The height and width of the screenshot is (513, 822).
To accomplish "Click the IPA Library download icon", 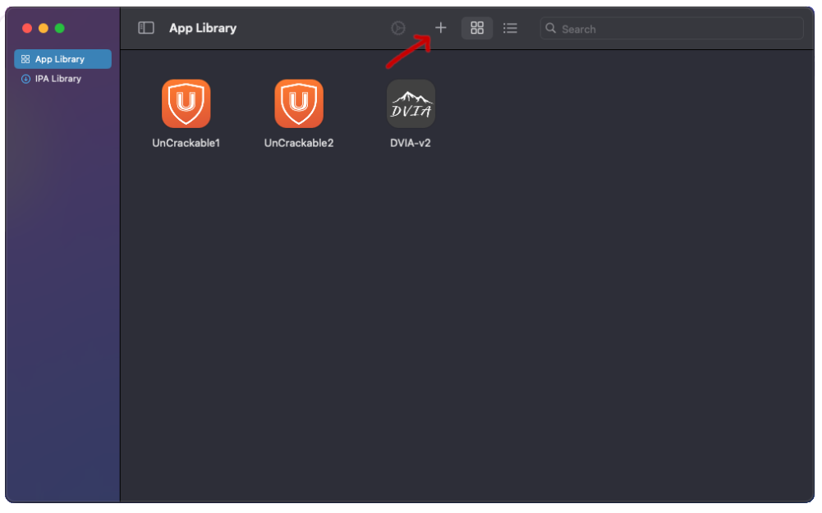I will [x=25, y=79].
